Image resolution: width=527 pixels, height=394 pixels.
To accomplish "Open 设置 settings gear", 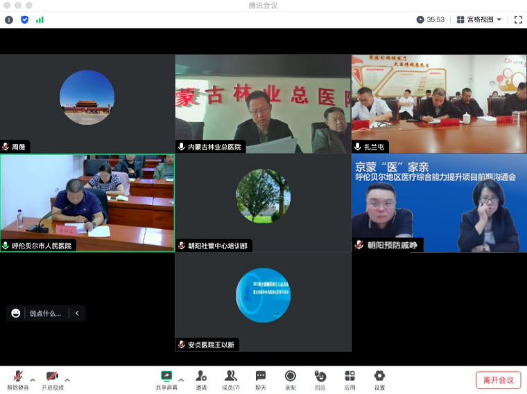I will coord(379,380).
